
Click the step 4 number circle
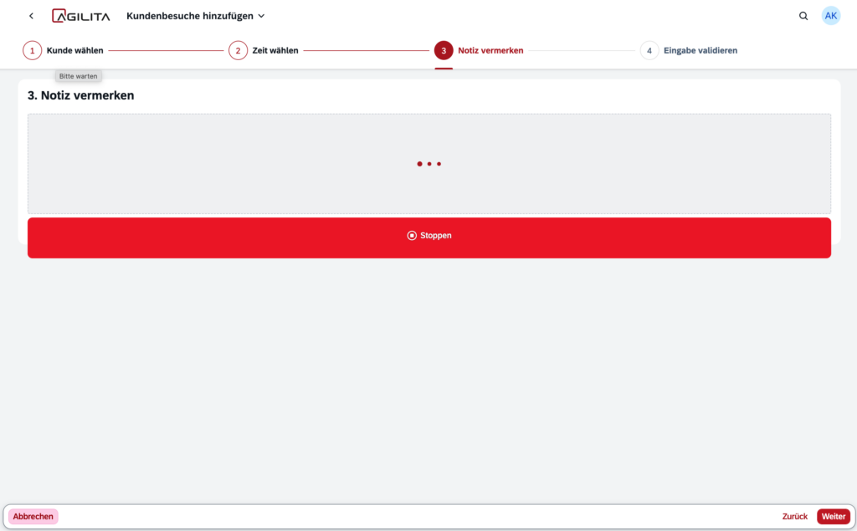(649, 50)
